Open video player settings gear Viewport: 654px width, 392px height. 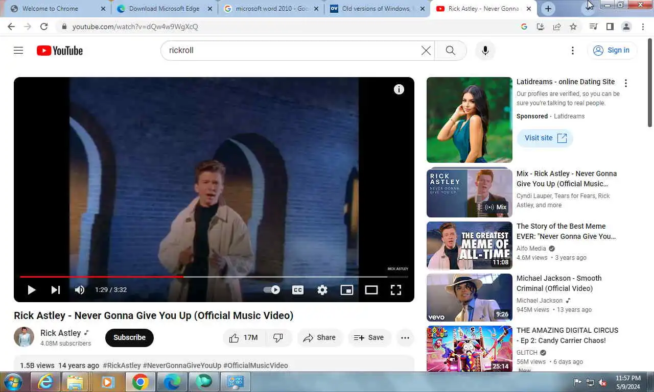(x=322, y=290)
